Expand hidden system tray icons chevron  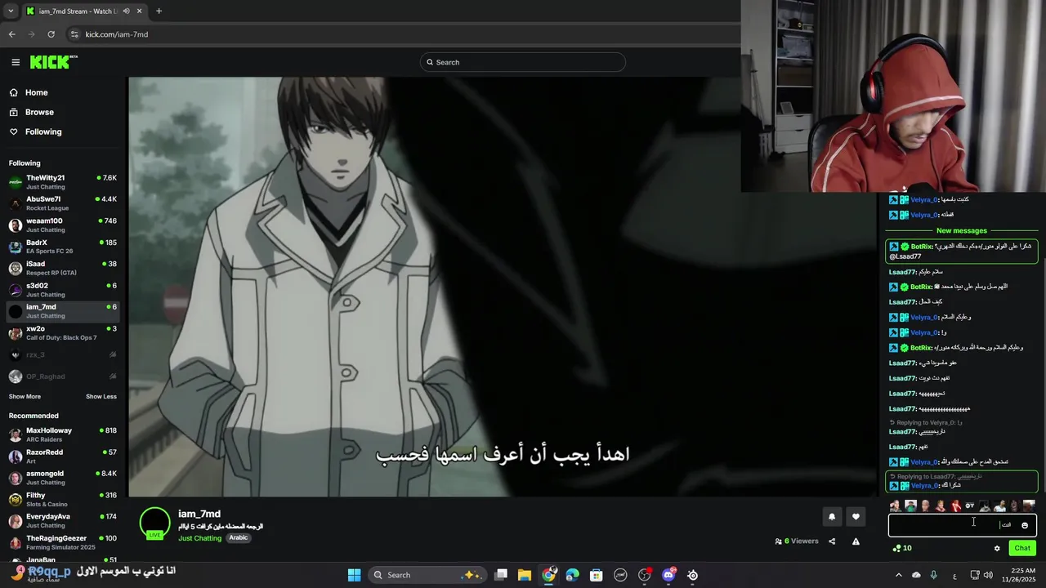[x=898, y=575]
